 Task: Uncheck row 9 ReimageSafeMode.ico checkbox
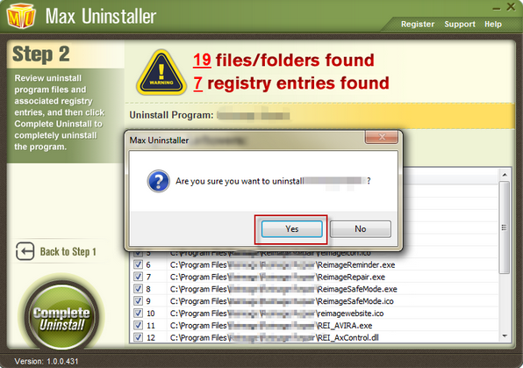tap(138, 301)
